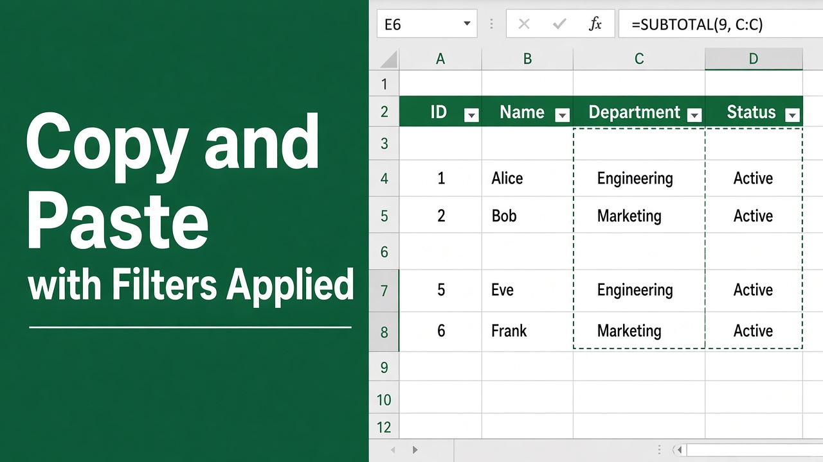Click the Marketing cell in Frank's row
The image size is (823, 462).
pos(639,331)
